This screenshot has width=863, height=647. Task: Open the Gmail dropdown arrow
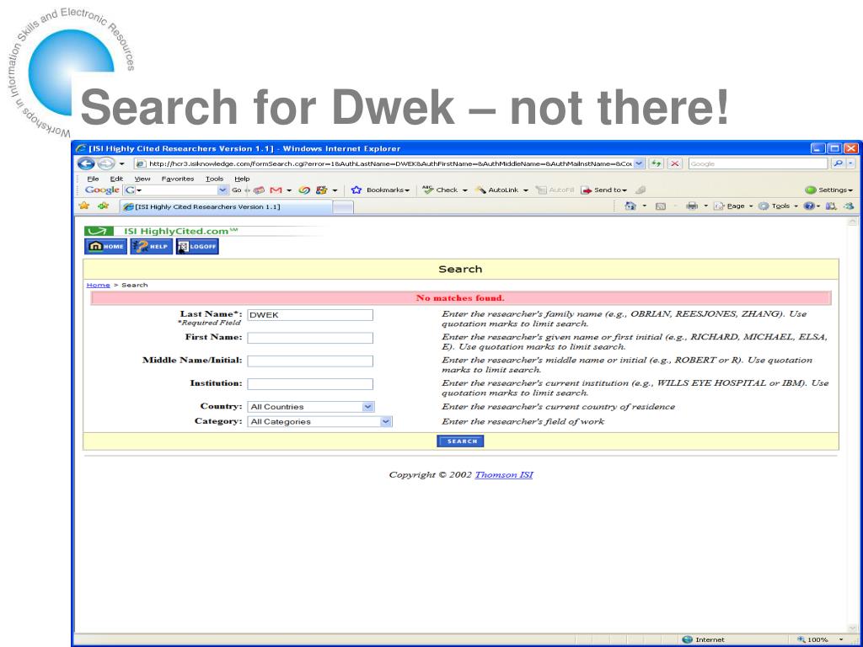click(x=289, y=190)
